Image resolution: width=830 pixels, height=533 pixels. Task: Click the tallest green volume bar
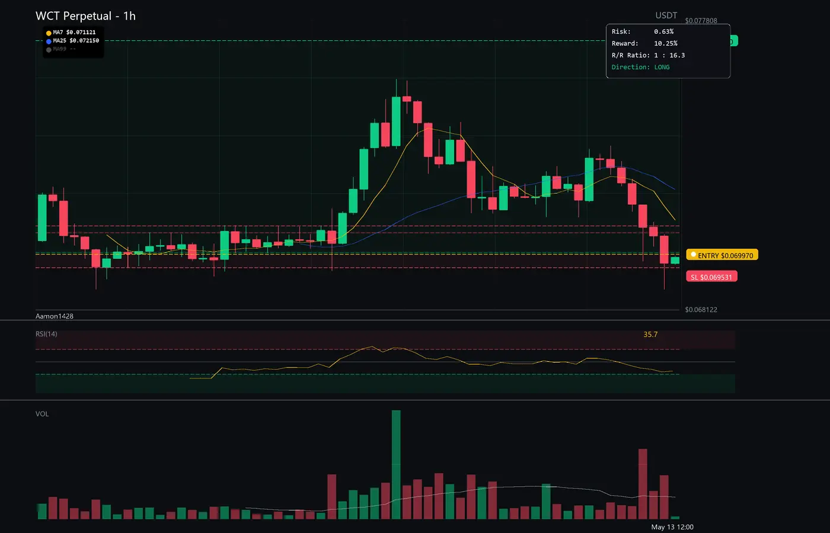[x=396, y=465]
